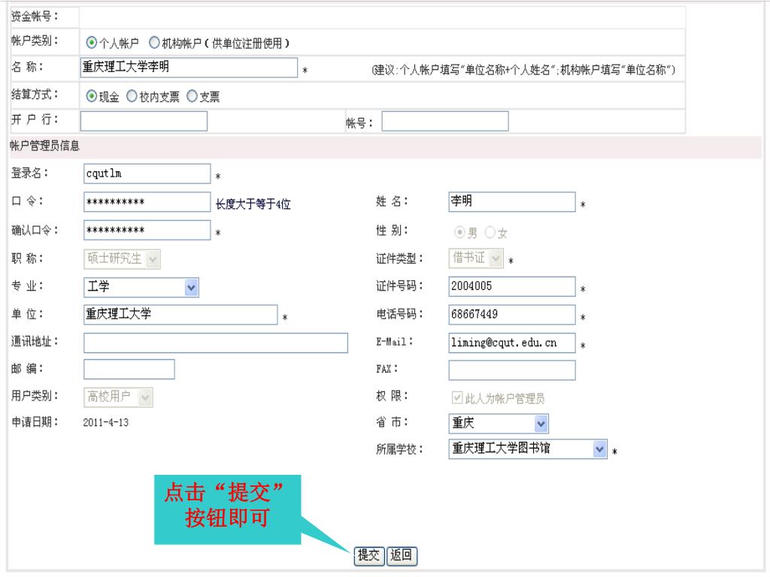Viewport: 770px width, 577px height.
Task: Focus the 通讯地址 input field
Action: (216, 343)
